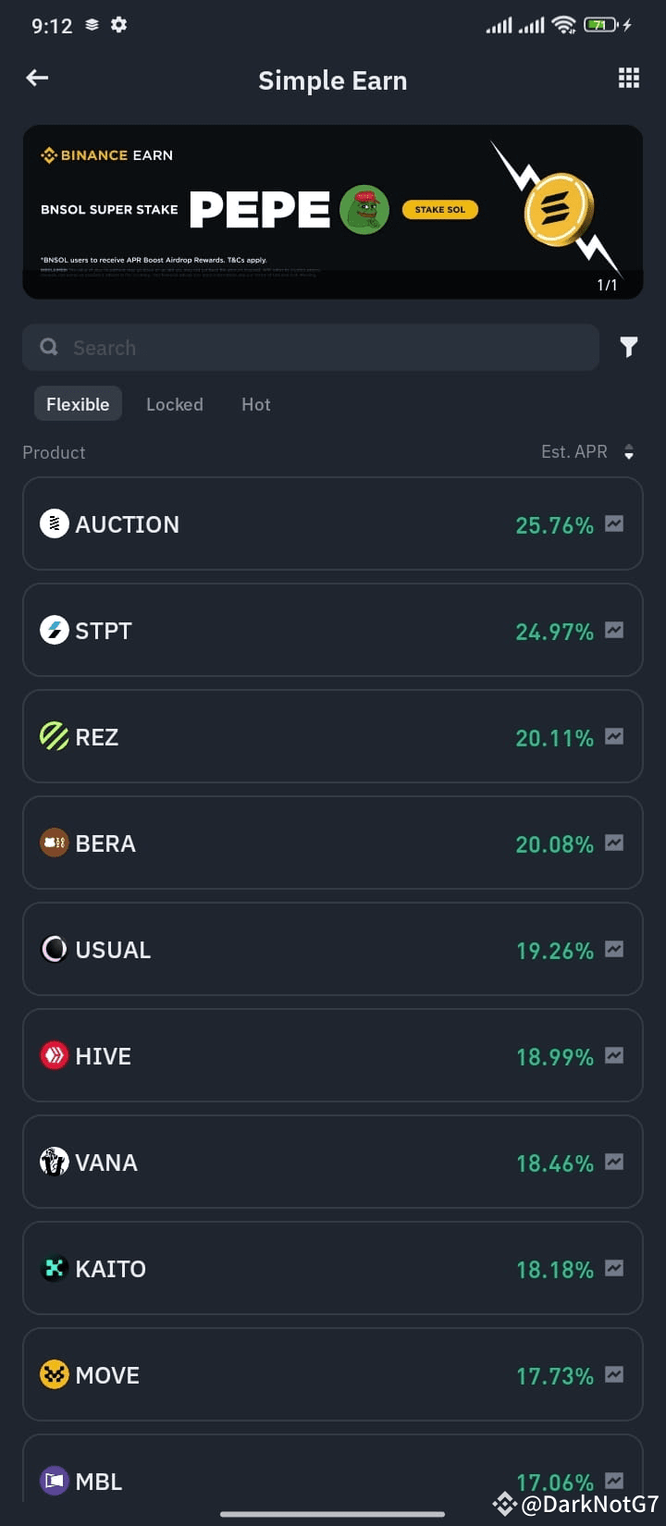Tap the settings gear in status bar

click(x=118, y=25)
